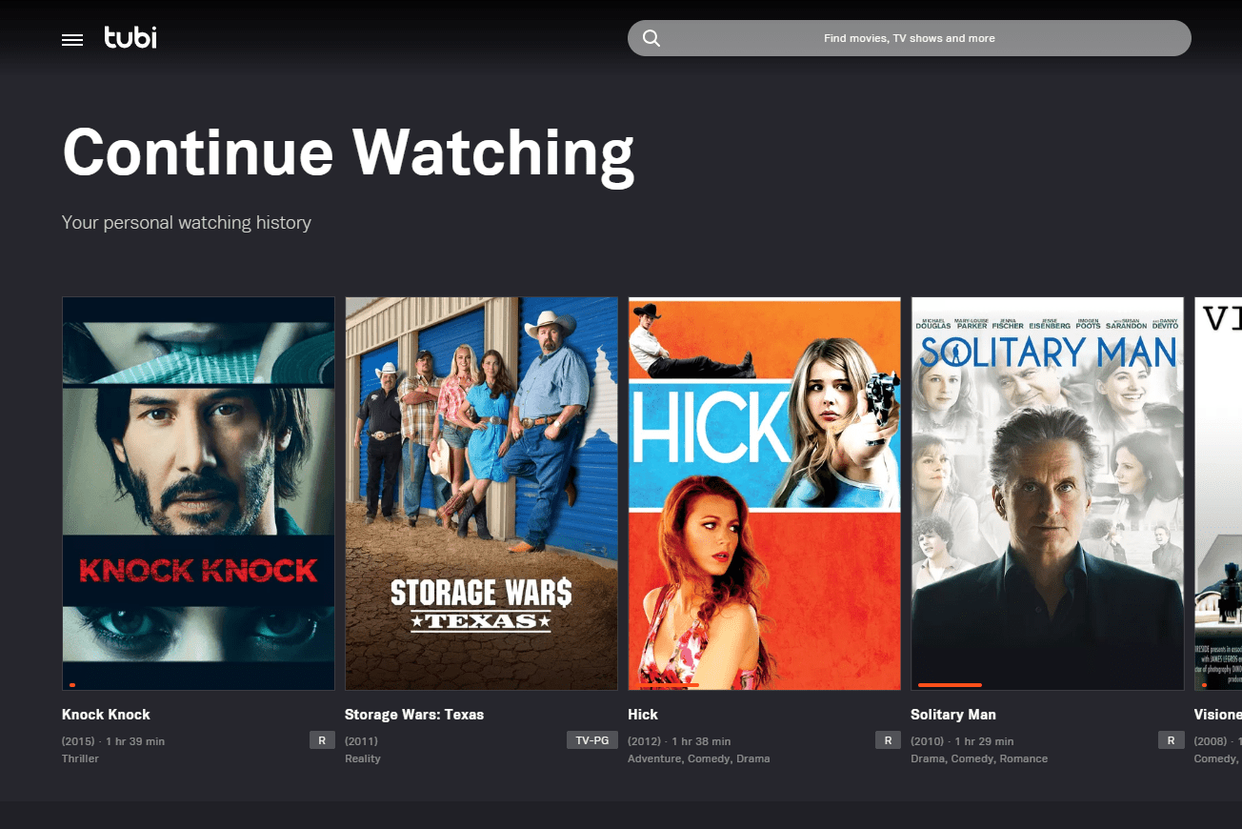Click the Solitary Man title link
Image resolution: width=1242 pixels, height=829 pixels.
953,715
